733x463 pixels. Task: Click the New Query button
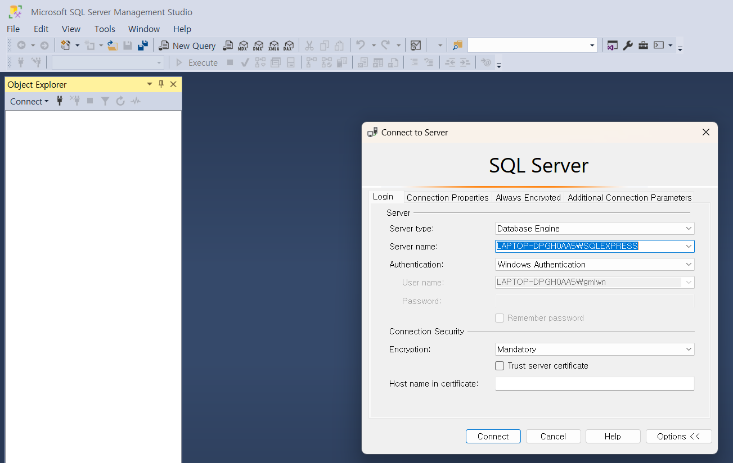(x=187, y=46)
